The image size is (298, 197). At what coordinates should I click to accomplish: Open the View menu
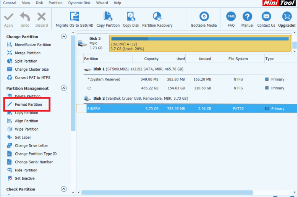(x=26, y=3)
